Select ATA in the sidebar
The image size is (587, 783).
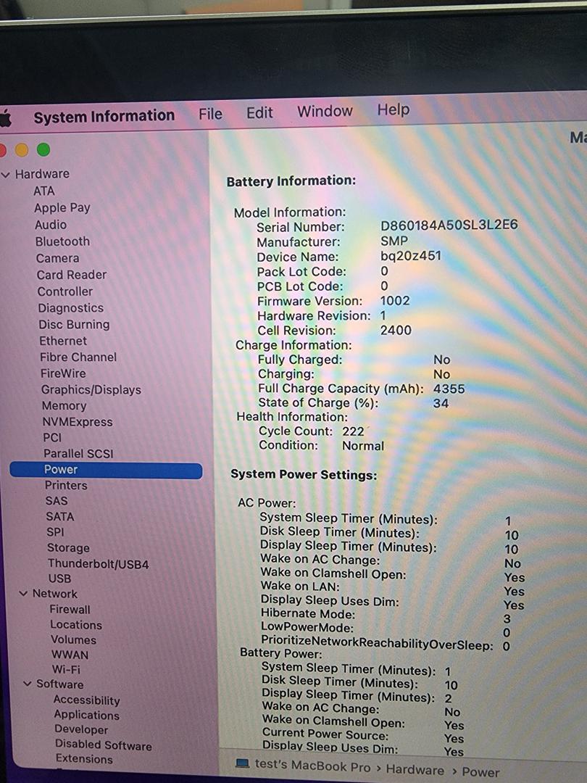click(44, 191)
